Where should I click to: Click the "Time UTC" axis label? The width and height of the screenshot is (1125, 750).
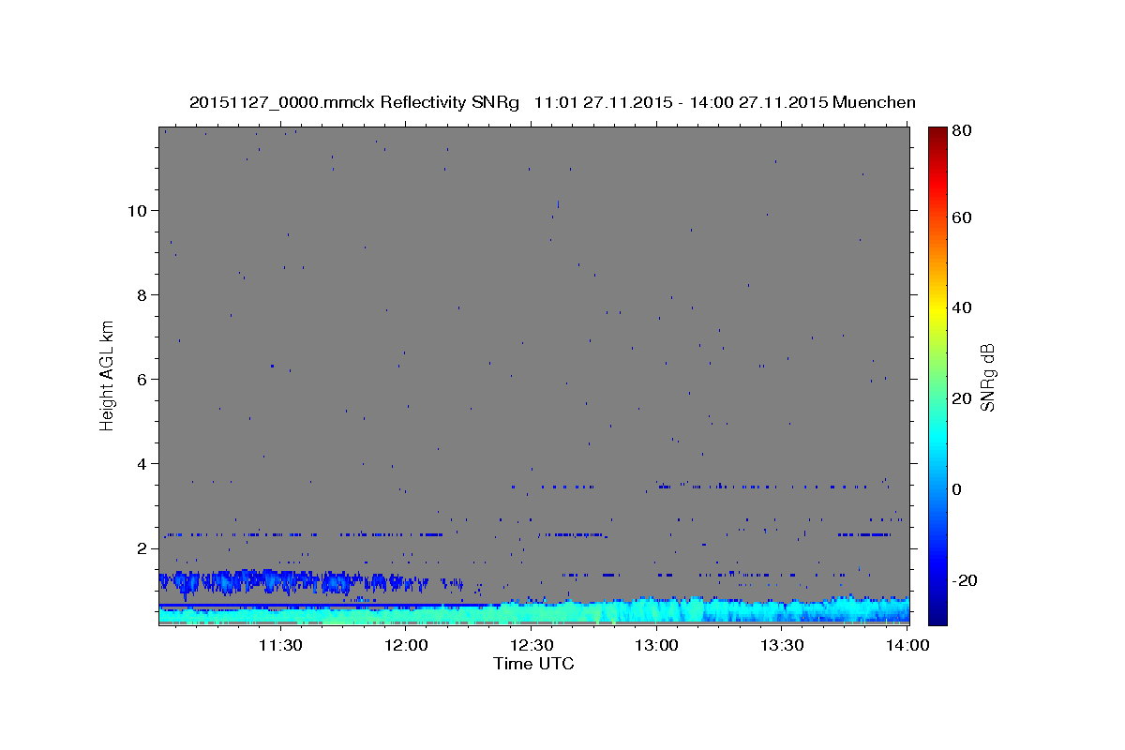[x=533, y=664]
